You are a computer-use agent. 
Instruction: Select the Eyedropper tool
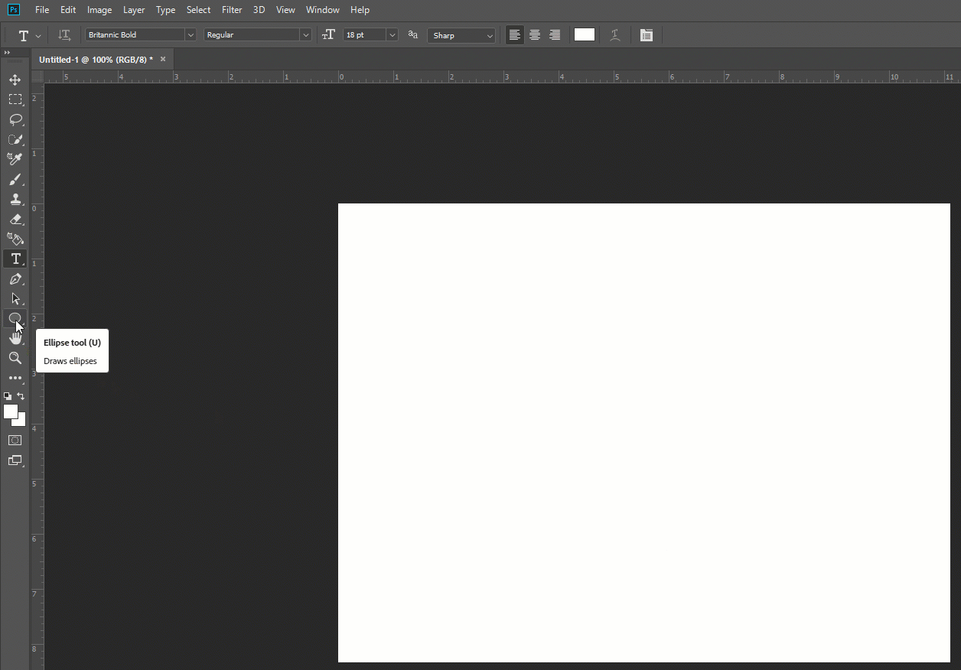15,159
